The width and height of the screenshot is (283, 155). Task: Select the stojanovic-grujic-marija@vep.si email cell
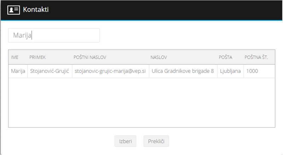pyautogui.click(x=111, y=71)
